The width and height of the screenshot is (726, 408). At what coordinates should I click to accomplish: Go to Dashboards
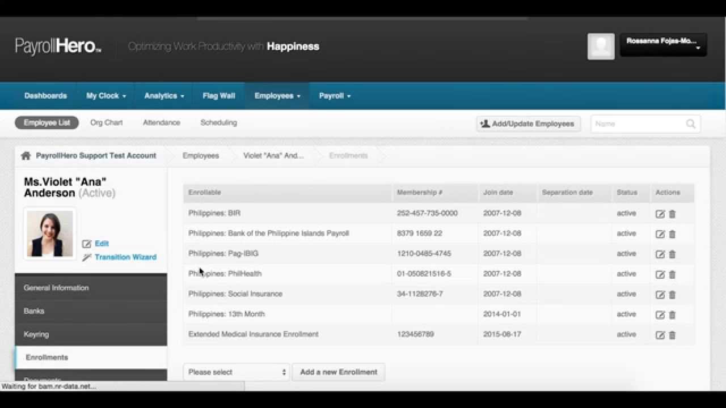click(45, 96)
